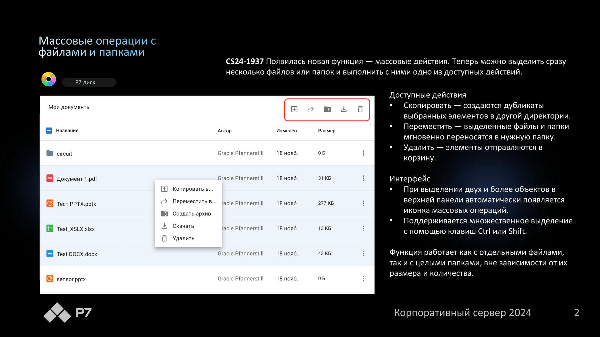This screenshot has height=337, width=600.
Task: Click the create archive icon in toolbar
Action: (x=327, y=109)
